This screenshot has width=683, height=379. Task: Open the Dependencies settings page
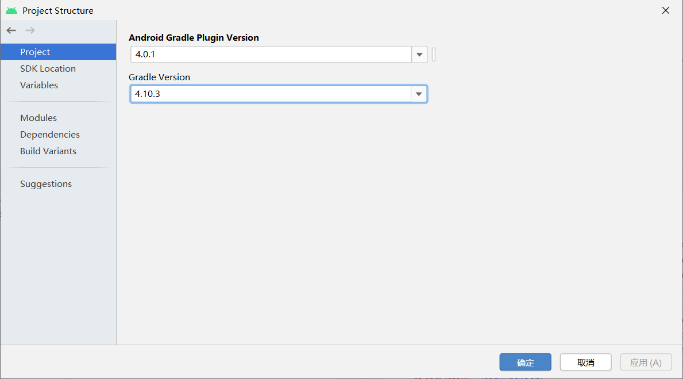pos(50,134)
